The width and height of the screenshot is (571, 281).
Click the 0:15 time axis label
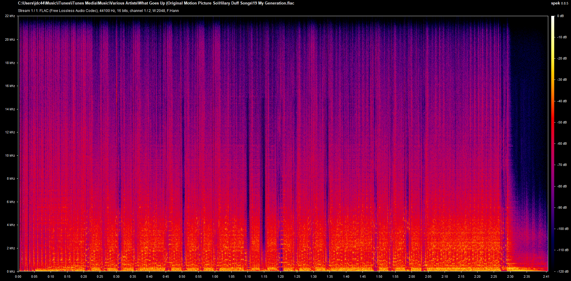tap(67, 277)
